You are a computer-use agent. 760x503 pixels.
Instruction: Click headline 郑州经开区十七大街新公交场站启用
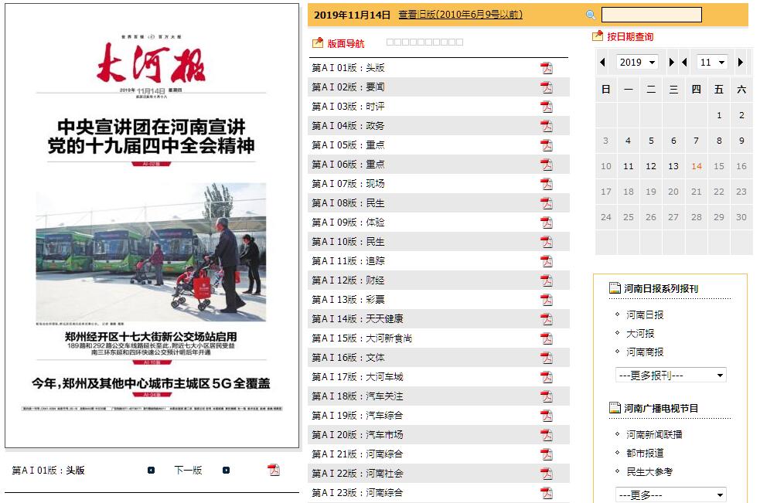pyautogui.click(x=151, y=336)
